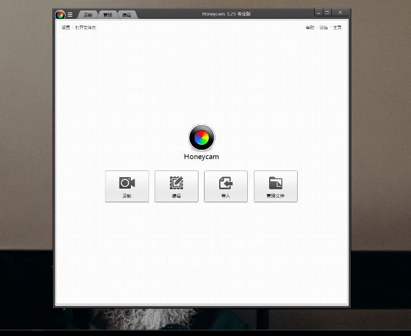Close the Honeycam window
411x336 pixels.
click(x=340, y=12)
